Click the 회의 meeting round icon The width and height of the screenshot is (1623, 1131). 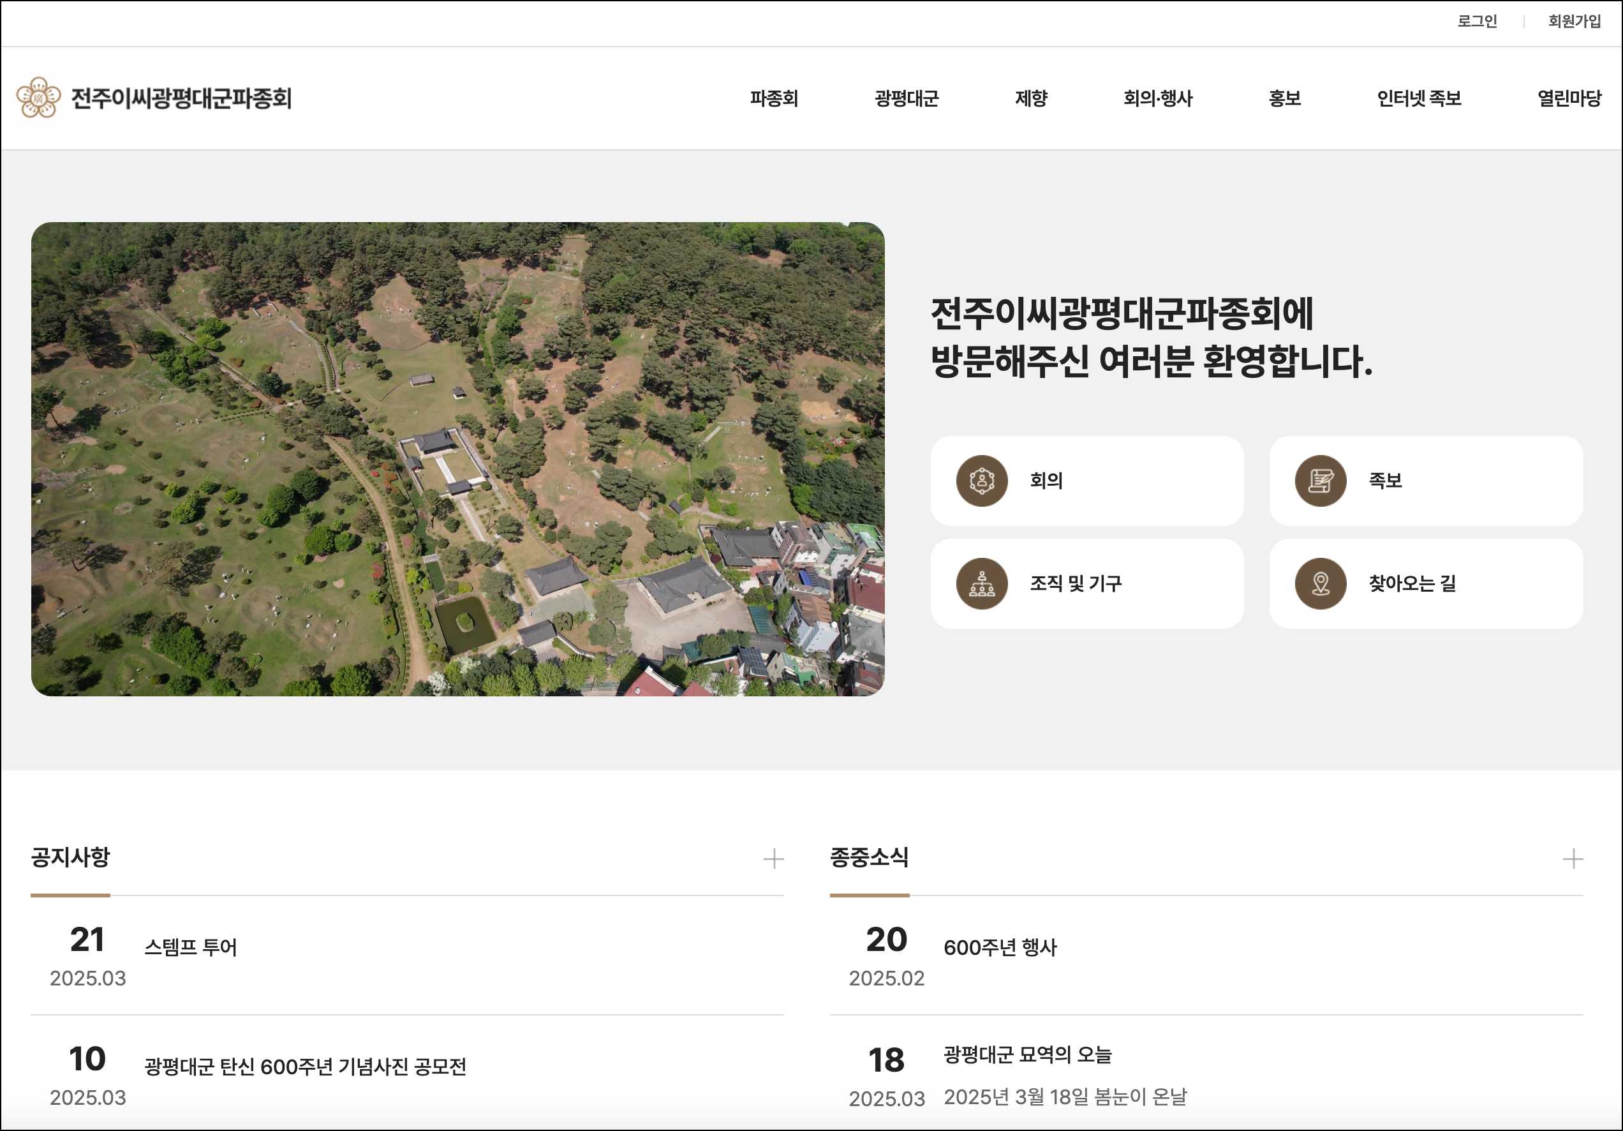coord(981,481)
